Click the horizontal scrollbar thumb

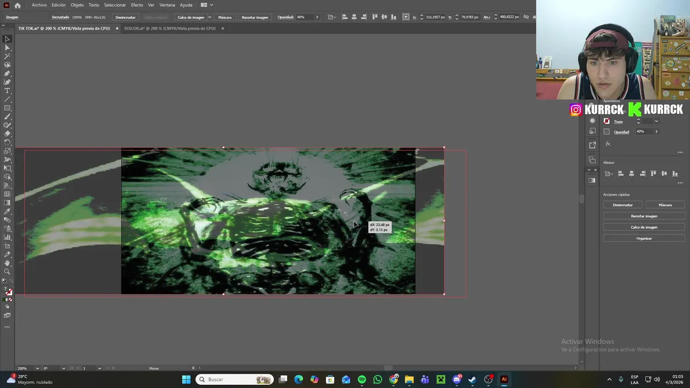[x=388, y=368]
